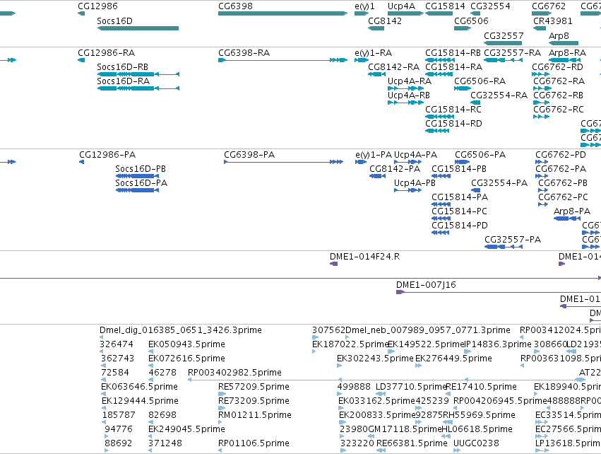This screenshot has height=454, width=601.
Task: Select the CG6506-RA transcript label
Action: 480,81
